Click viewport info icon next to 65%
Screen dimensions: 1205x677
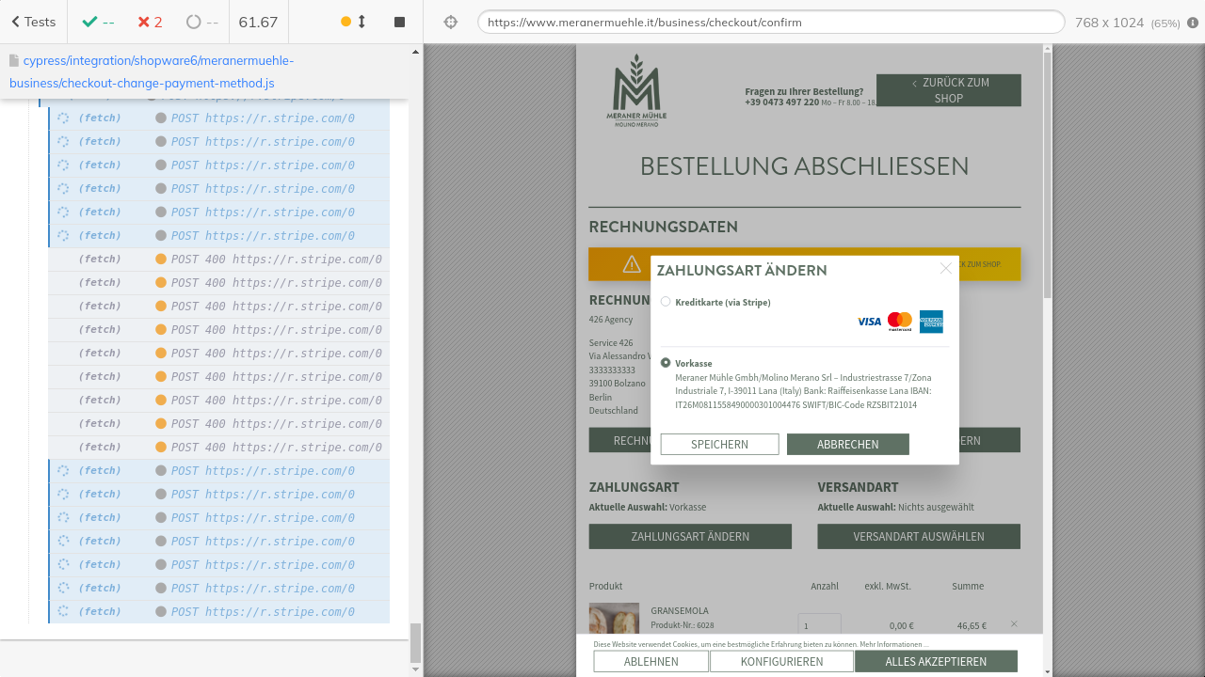1193,23
